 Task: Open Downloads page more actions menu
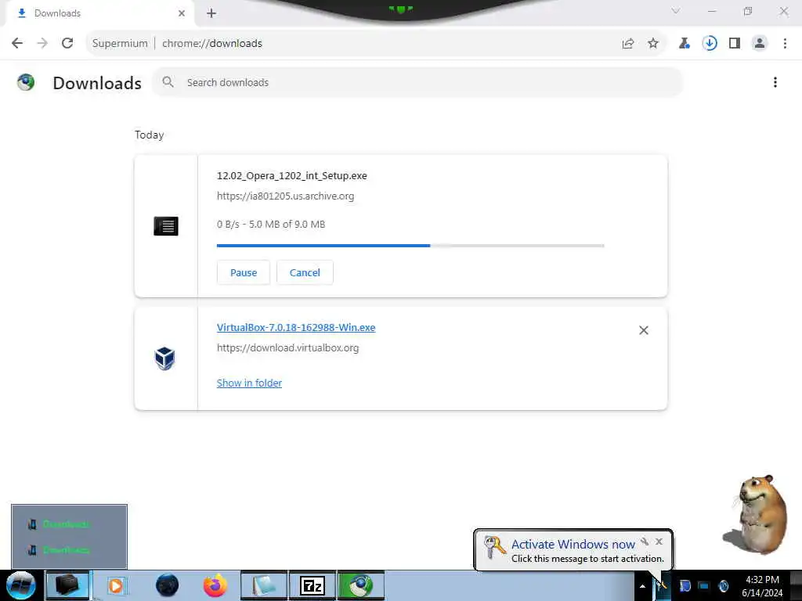click(775, 82)
